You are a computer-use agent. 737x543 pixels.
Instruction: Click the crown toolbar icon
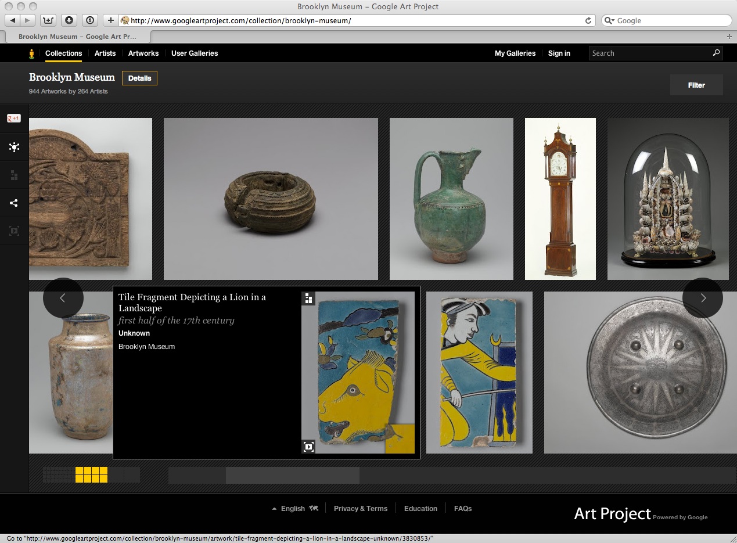tap(48, 20)
